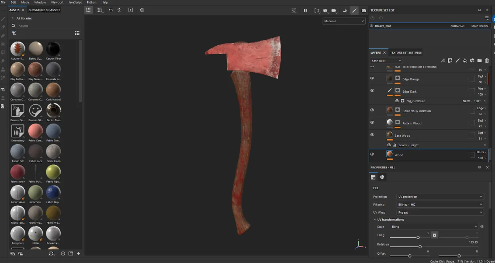Add a smart material icon in Layers
Viewport: 495px width, 263px height.
pyautogui.click(x=472, y=61)
